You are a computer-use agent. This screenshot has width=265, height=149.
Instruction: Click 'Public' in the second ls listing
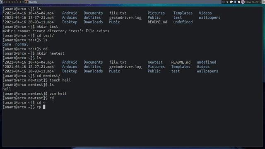coord(154,71)
